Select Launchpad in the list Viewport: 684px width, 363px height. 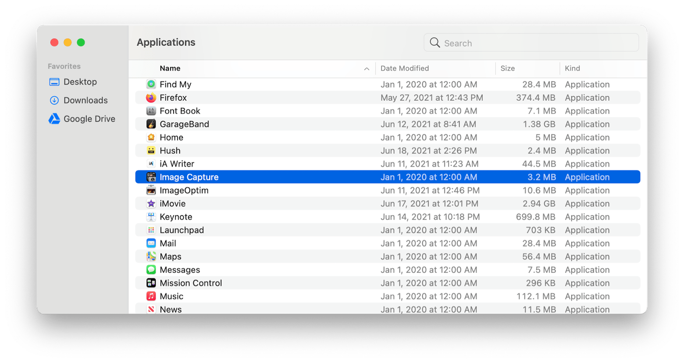click(182, 230)
